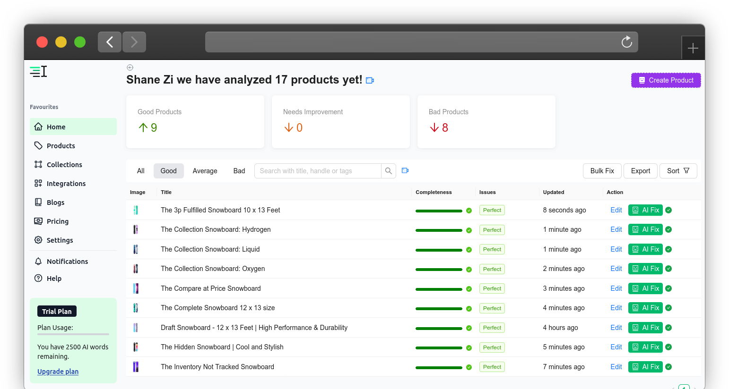Click the Create Product button
The height and width of the screenshot is (389, 729).
(666, 80)
